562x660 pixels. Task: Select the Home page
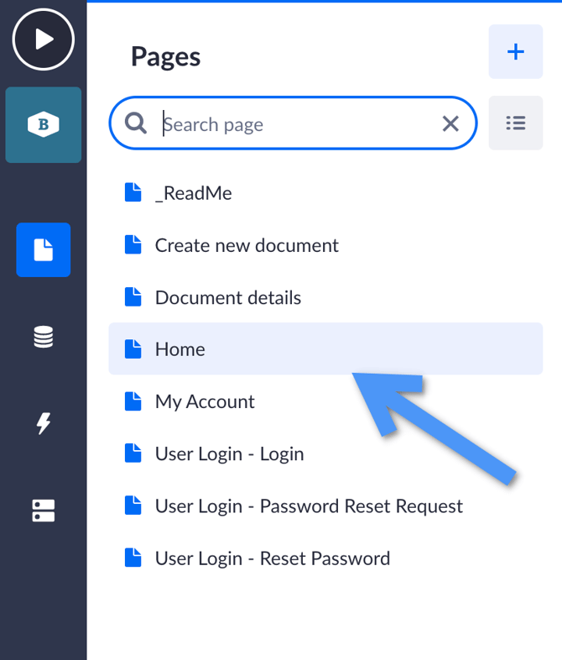(x=180, y=349)
